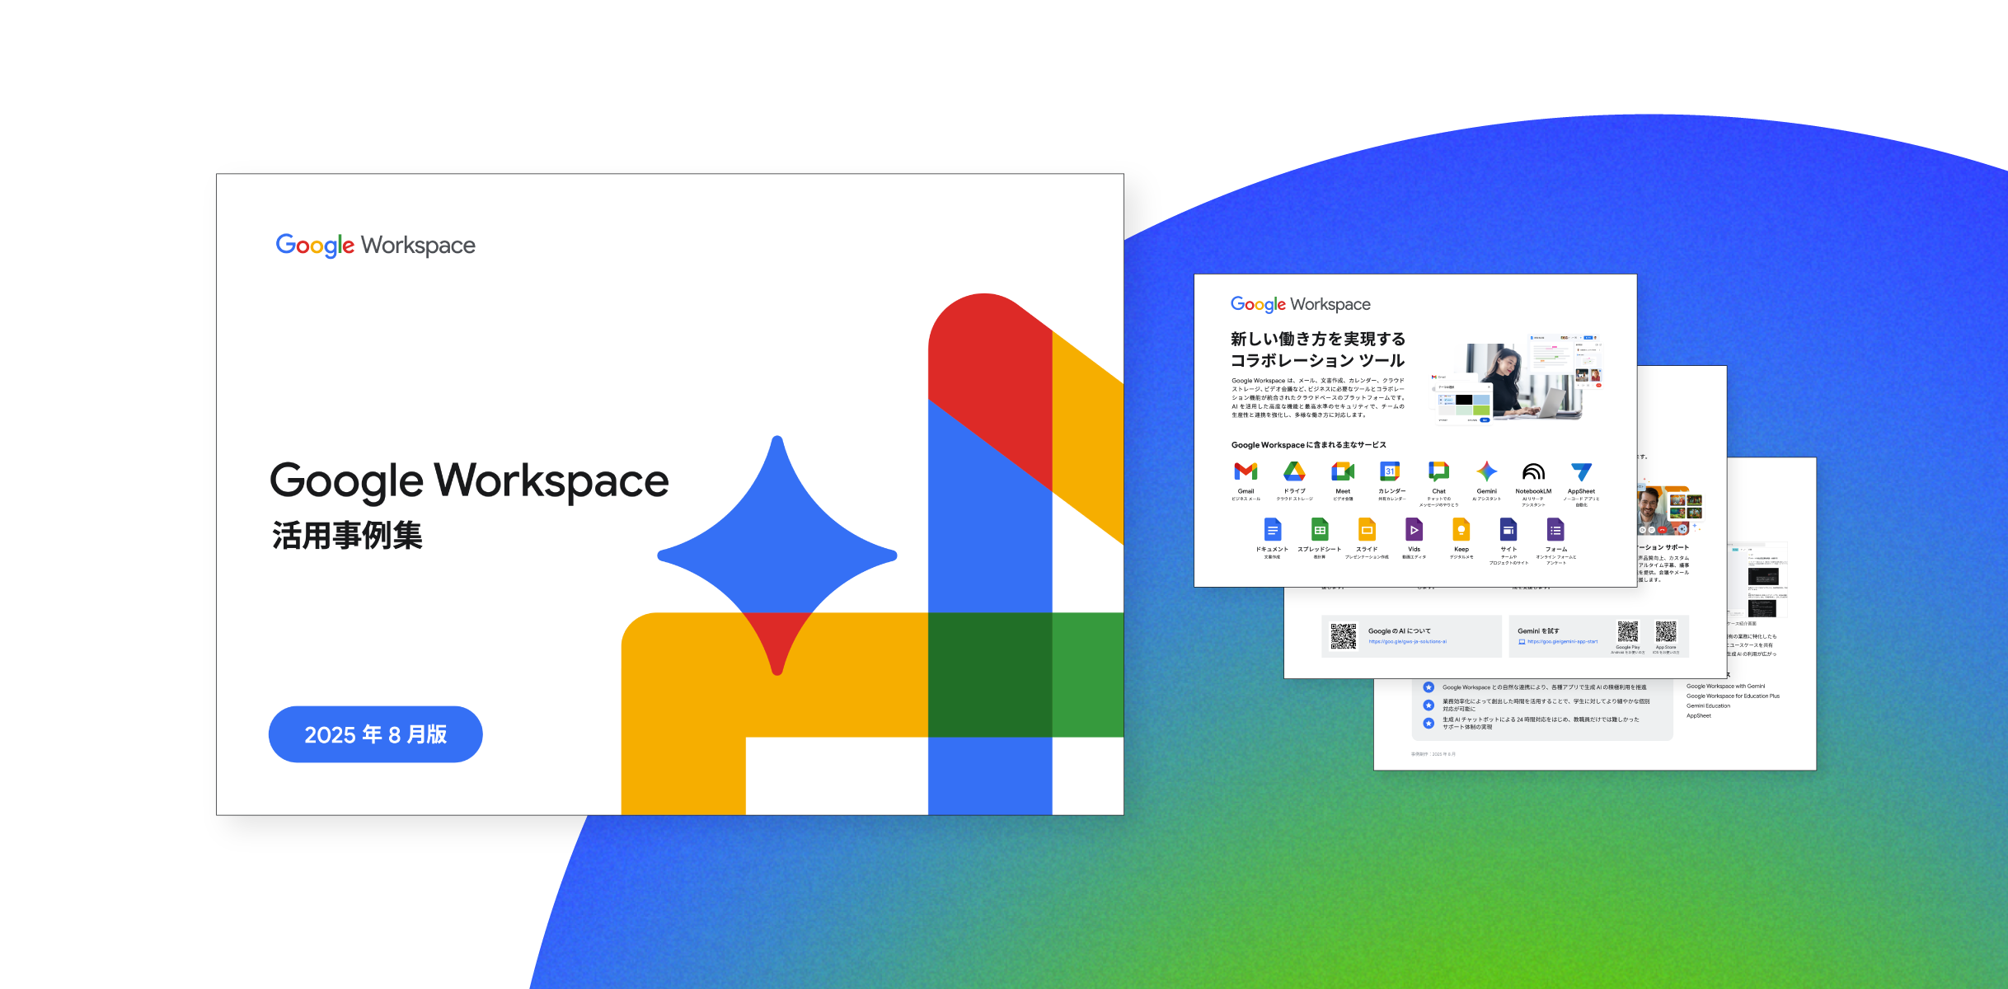Screen dimensions: 2008x989
Task: Click Google Workspace に含まれる主なサービス heading
Action: [x=1309, y=445]
